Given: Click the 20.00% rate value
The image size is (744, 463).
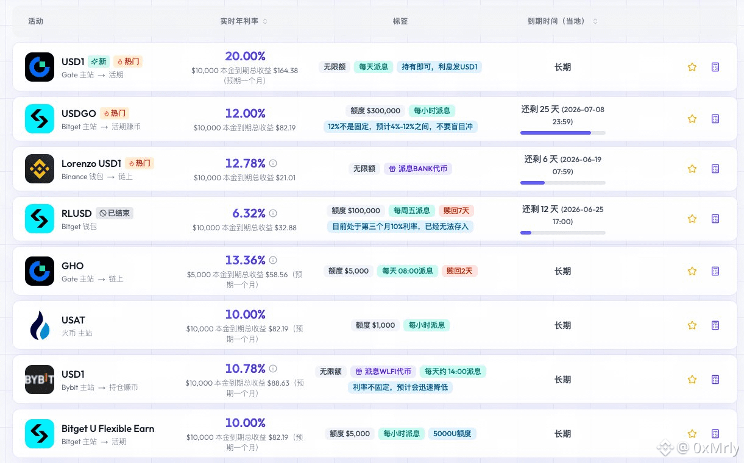Looking at the screenshot, I should (x=246, y=56).
